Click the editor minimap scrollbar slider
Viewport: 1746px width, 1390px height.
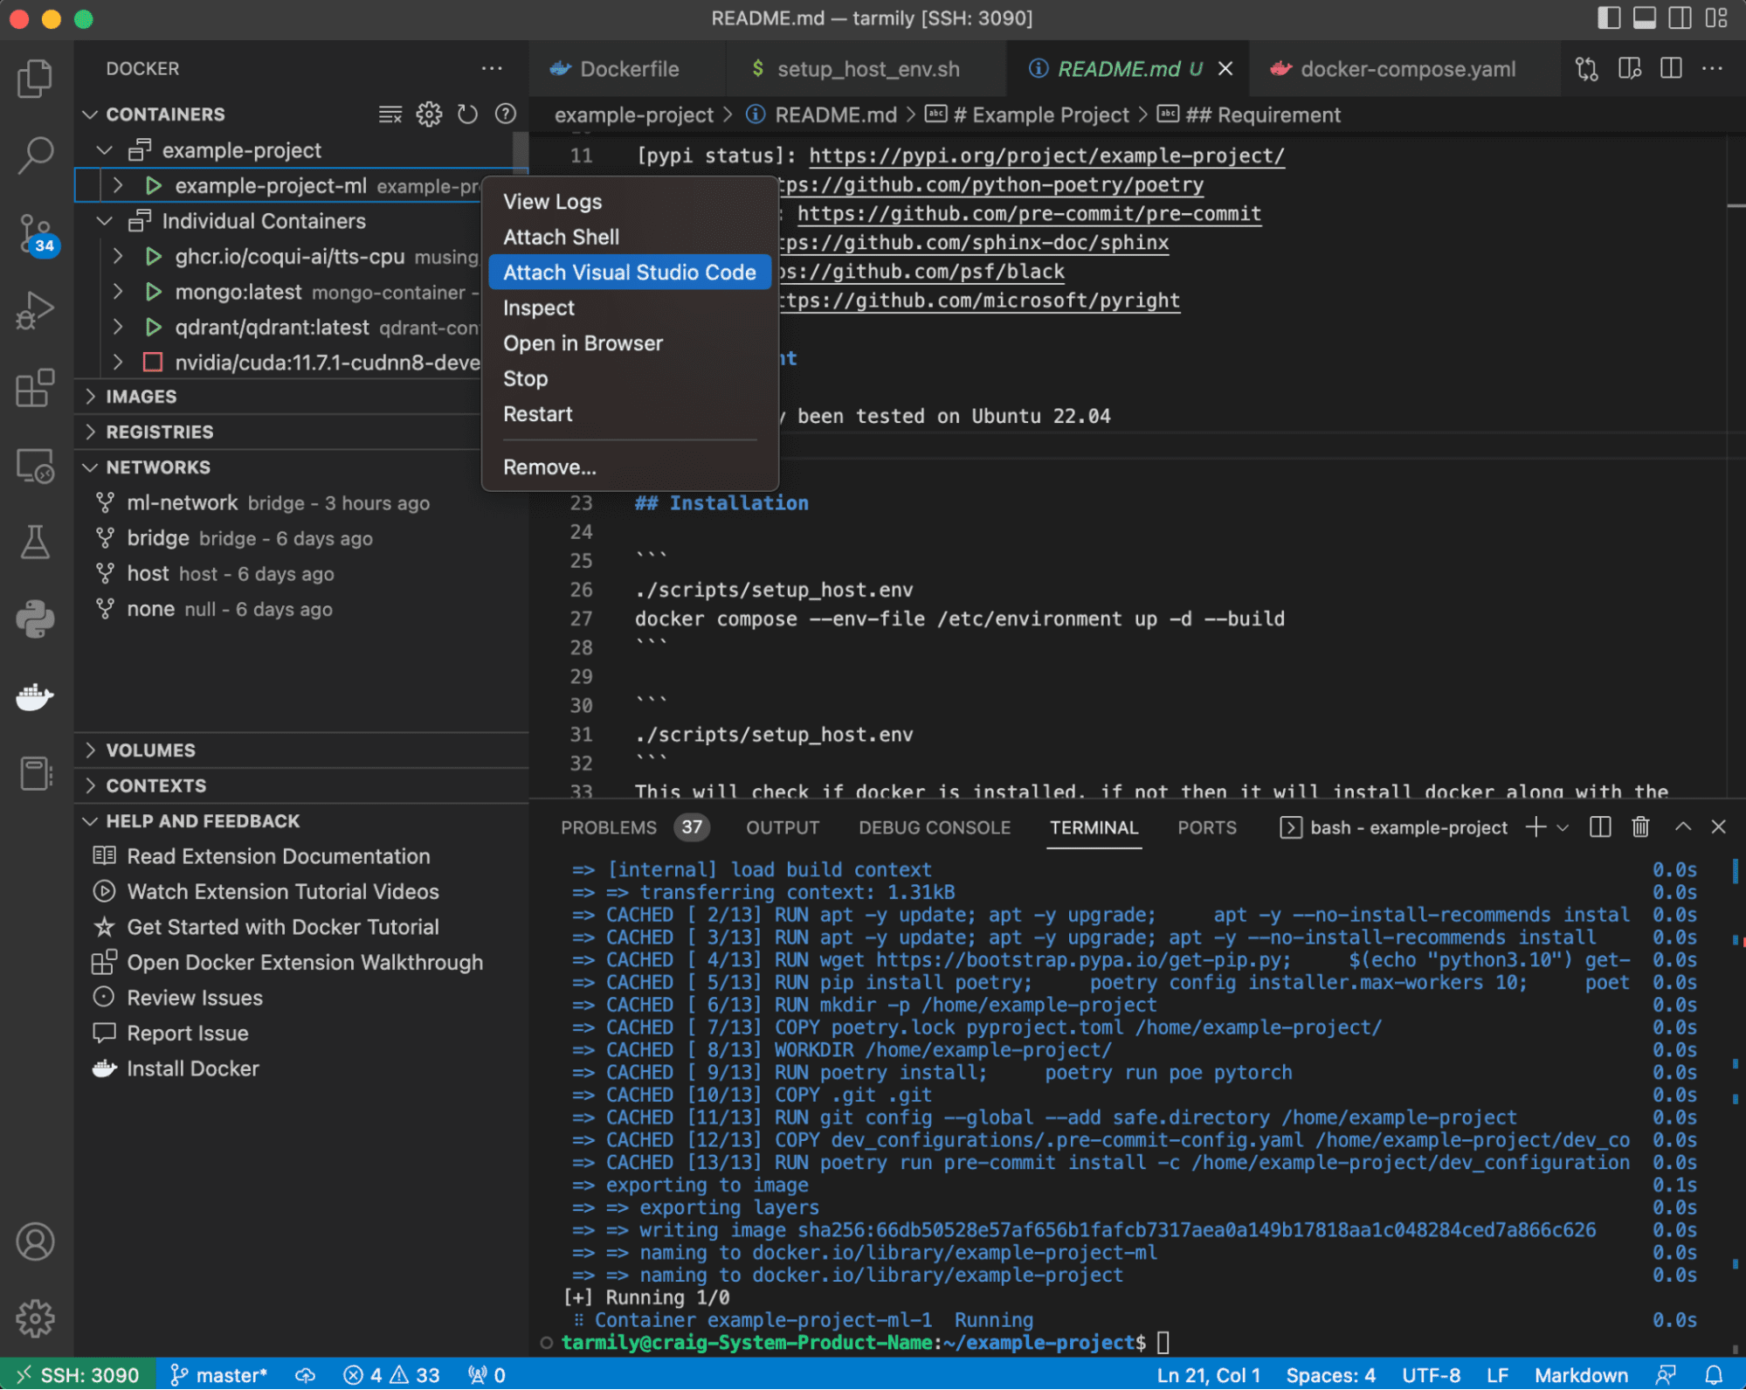click(1735, 206)
